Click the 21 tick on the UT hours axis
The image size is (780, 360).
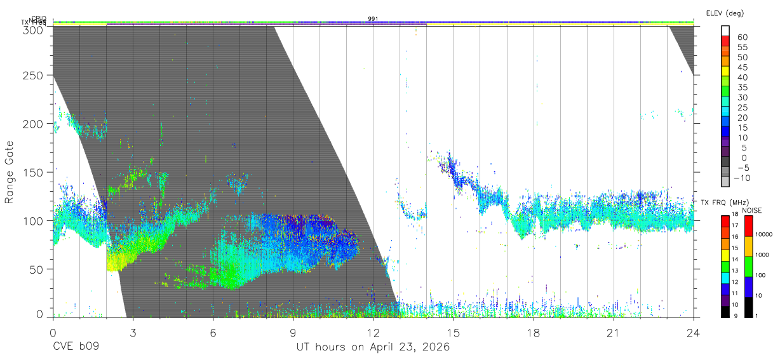pos(614,333)
